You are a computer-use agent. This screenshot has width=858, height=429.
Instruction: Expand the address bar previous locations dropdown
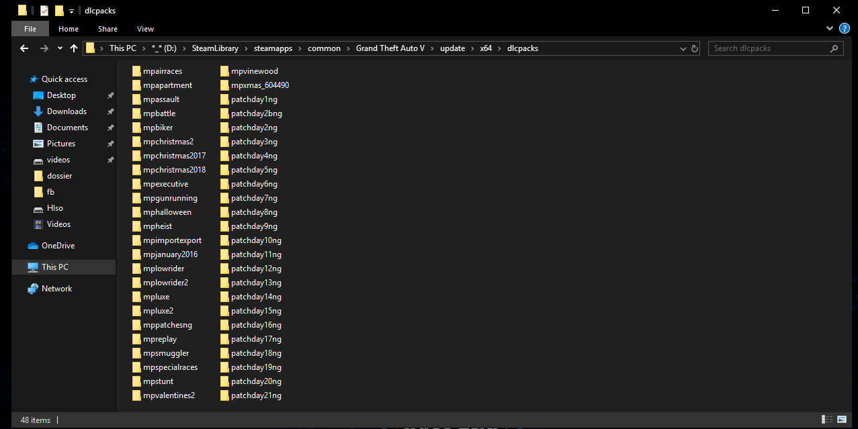click(x=682, y=48)
